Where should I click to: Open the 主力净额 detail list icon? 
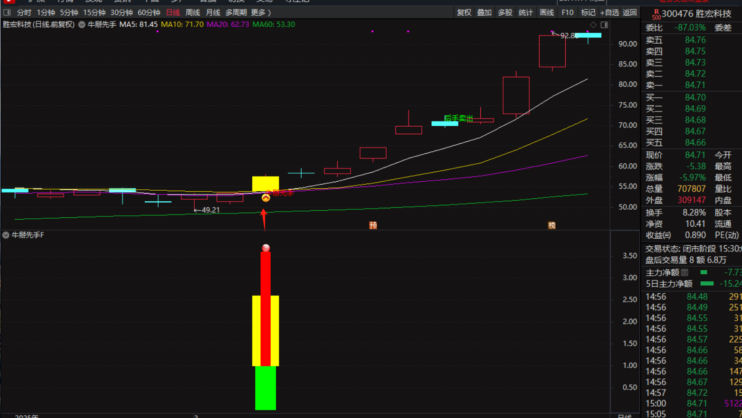click(x=685, y=272)
